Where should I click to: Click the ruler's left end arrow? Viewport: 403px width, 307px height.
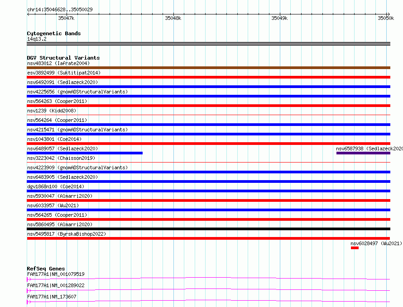(28, 14)
